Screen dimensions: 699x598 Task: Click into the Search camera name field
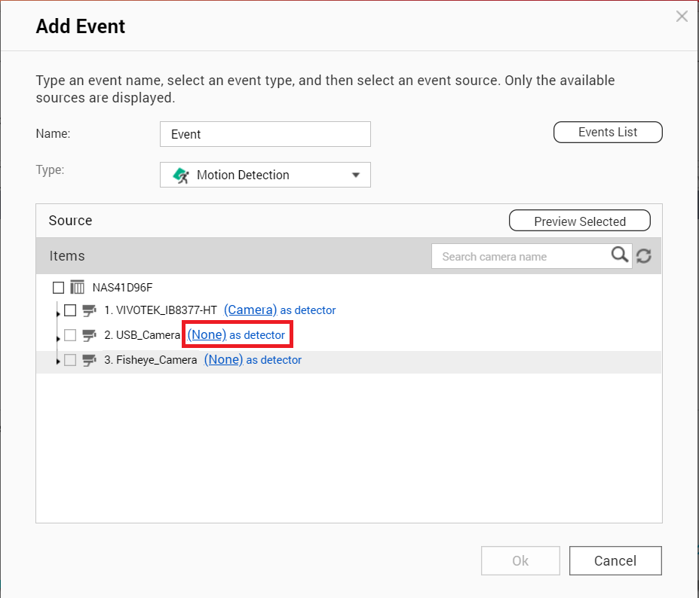tap(521, 257)
